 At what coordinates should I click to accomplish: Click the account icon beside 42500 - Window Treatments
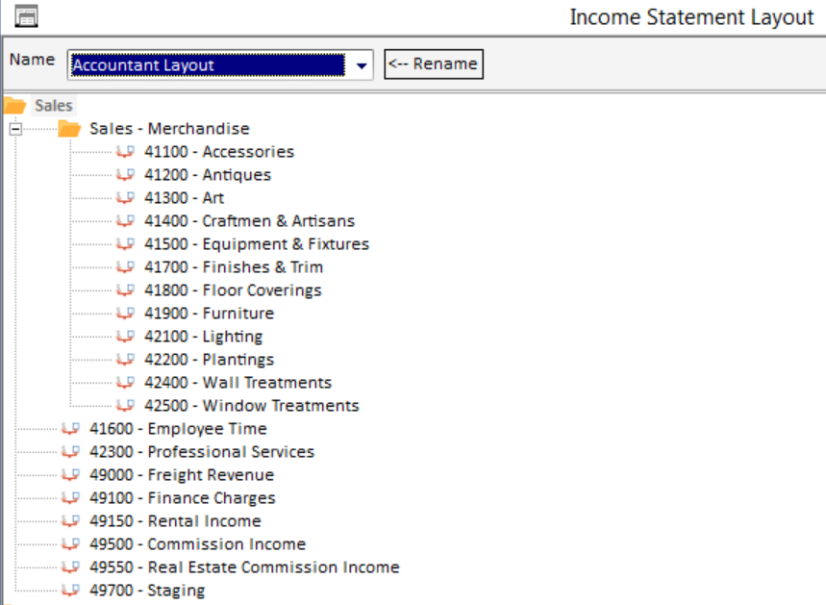pyautogui.click(x=125, y=406)
